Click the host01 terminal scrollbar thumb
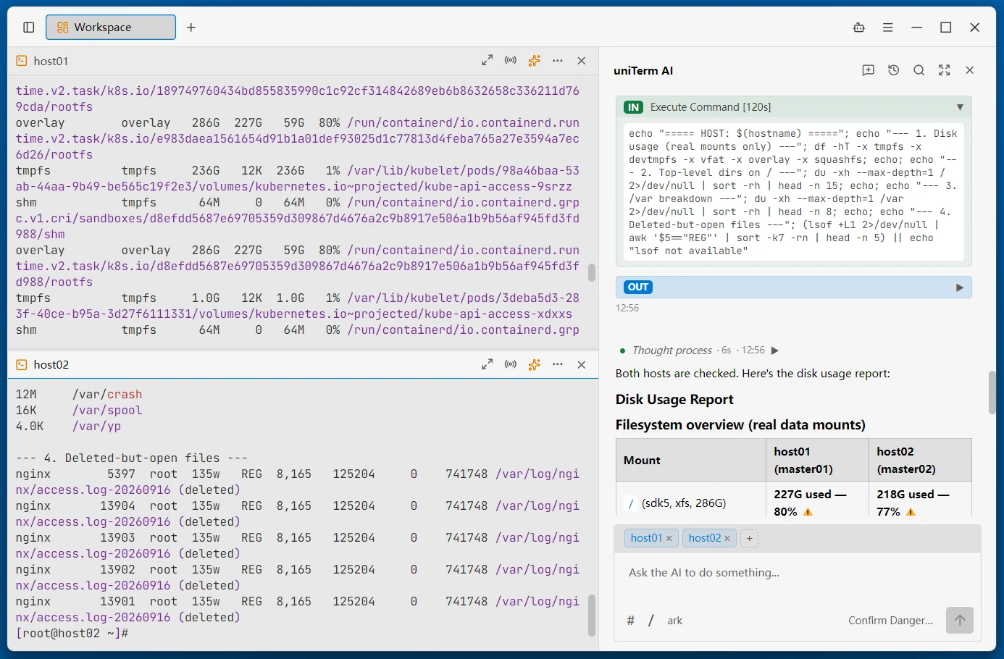Image resolution: width=1004 pixels, height=659 pixels. coord(592,272)
